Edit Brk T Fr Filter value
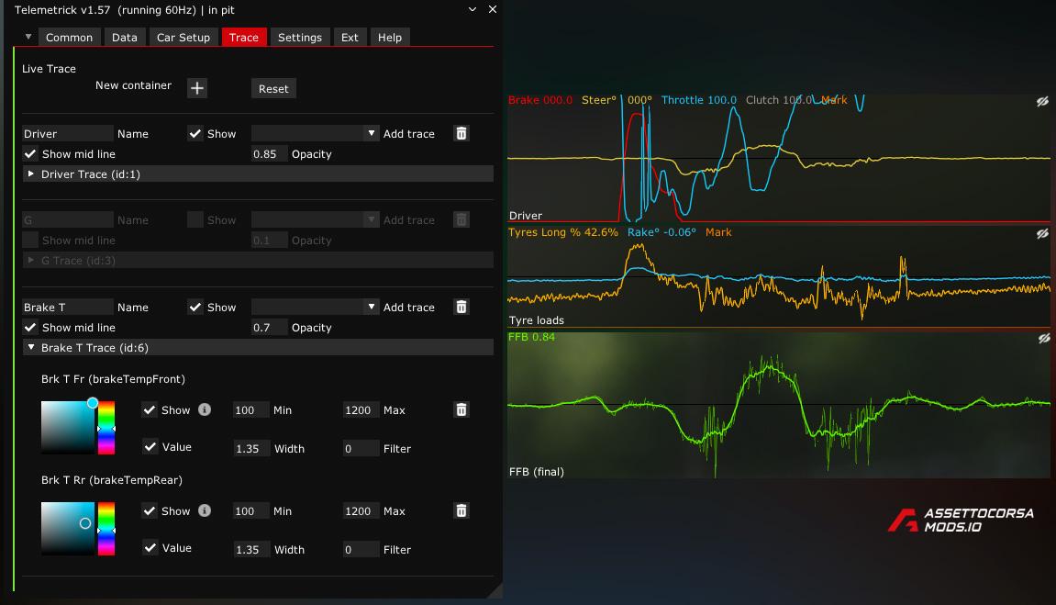 point(361,448)
